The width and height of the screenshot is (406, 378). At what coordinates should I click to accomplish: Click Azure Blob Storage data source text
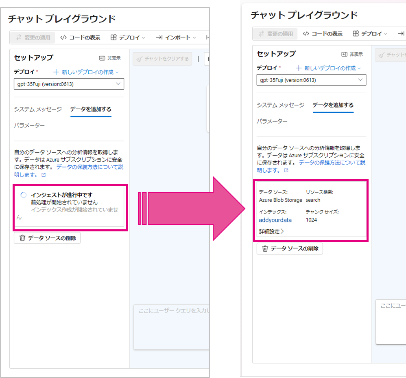coord(281,200)
